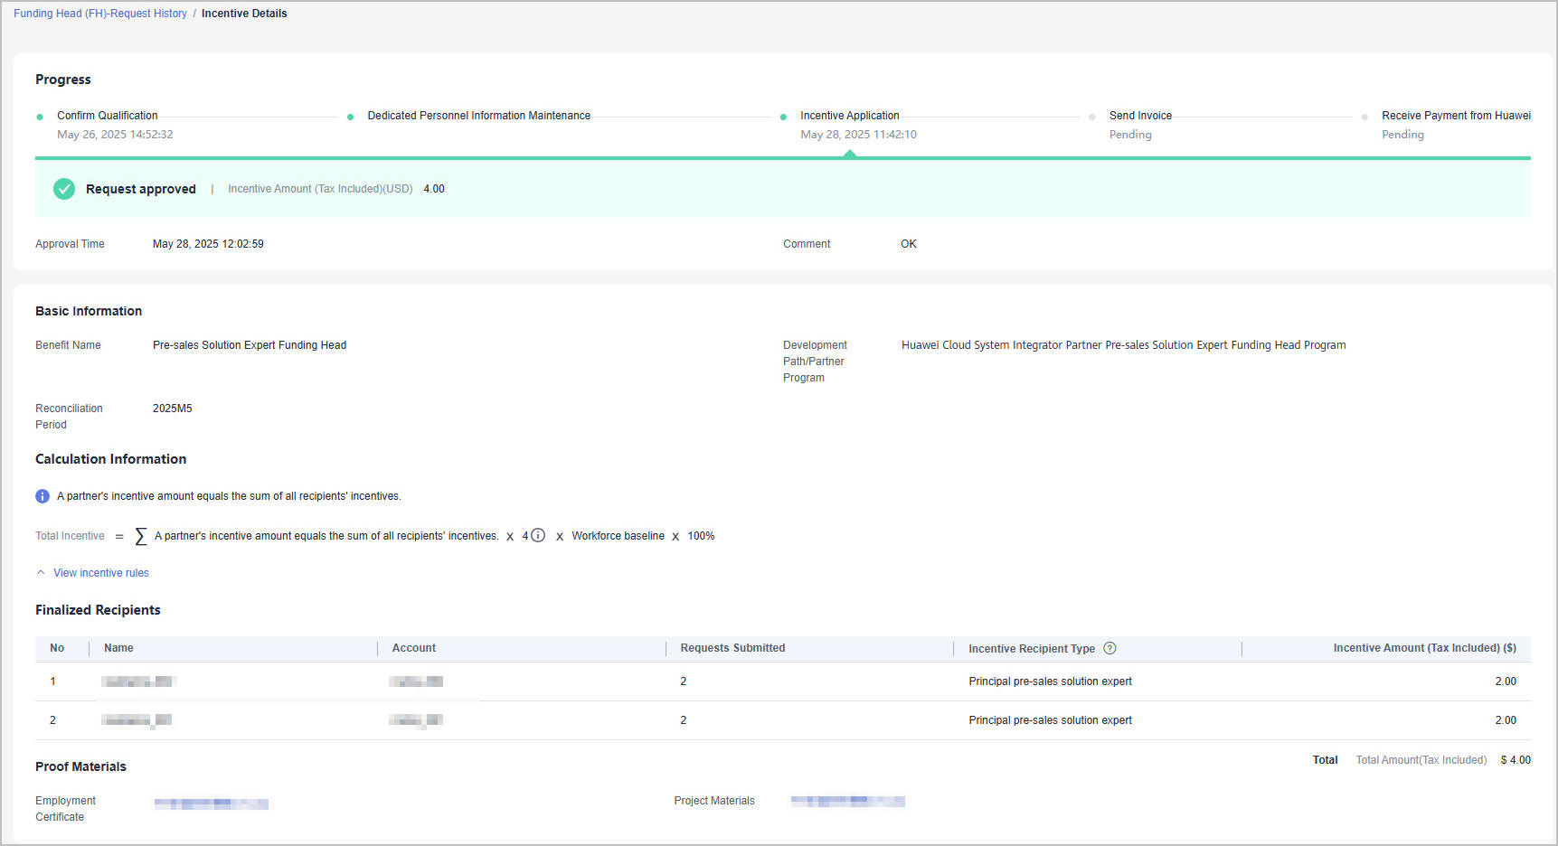Click the sigma summation symbol in formula

[x=140, y=536]
